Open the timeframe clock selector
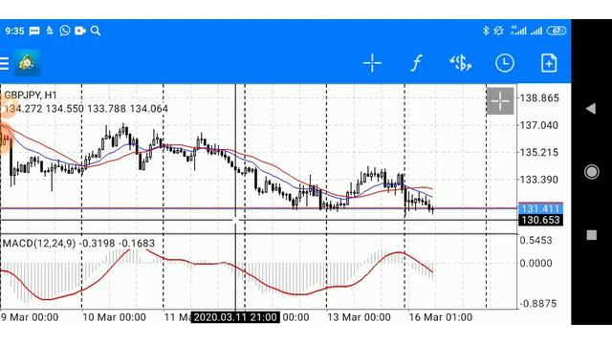The image size is (612, 344). 505,63
